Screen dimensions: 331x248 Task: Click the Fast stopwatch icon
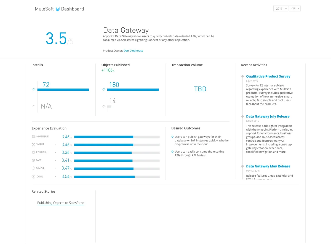point(33,160)
